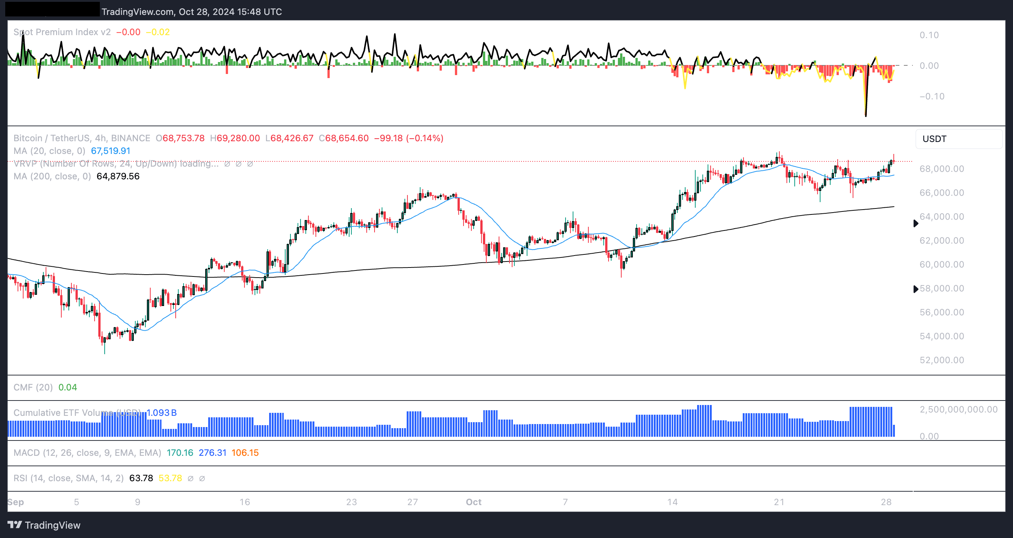Click first empty-value symbol after VRVP loading
This screenshot has width=1013, height=538.
pos(227,164)
